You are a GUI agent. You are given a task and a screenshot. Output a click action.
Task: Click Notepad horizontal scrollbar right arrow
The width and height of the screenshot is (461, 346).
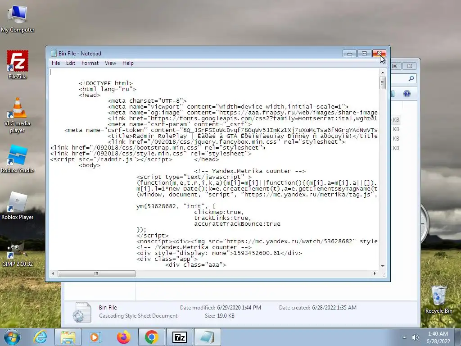pos(375,273)
